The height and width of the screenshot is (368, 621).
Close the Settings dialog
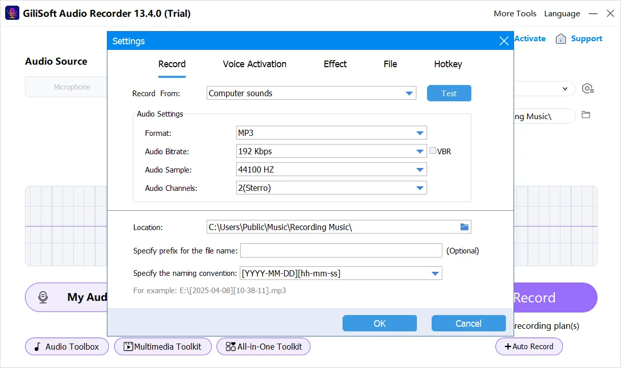point(503,41)
